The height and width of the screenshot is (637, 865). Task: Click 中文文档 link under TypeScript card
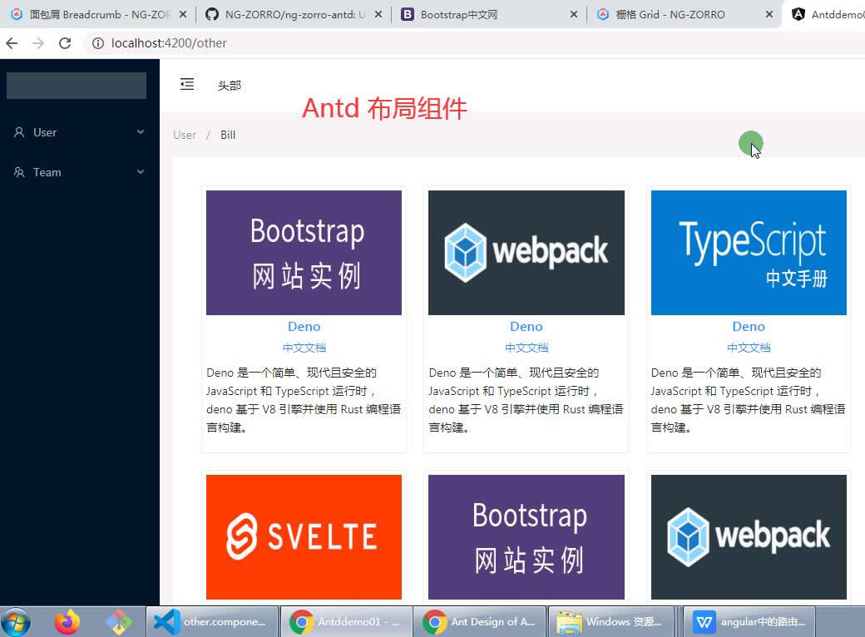click(749, 348)
